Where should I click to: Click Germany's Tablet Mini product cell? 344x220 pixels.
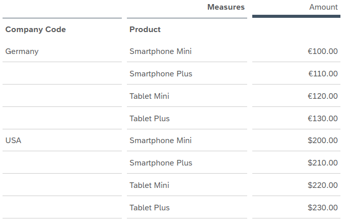[149, 96]
